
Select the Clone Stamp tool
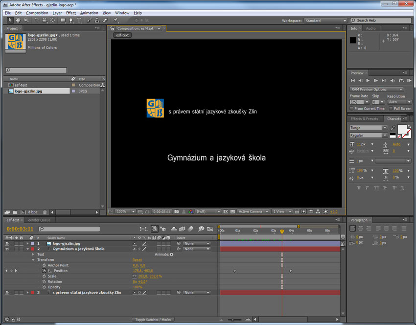click(x=97, y=20)
